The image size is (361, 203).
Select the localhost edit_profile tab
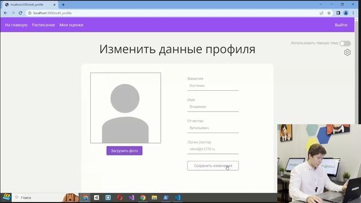click(x=30, y=5)
